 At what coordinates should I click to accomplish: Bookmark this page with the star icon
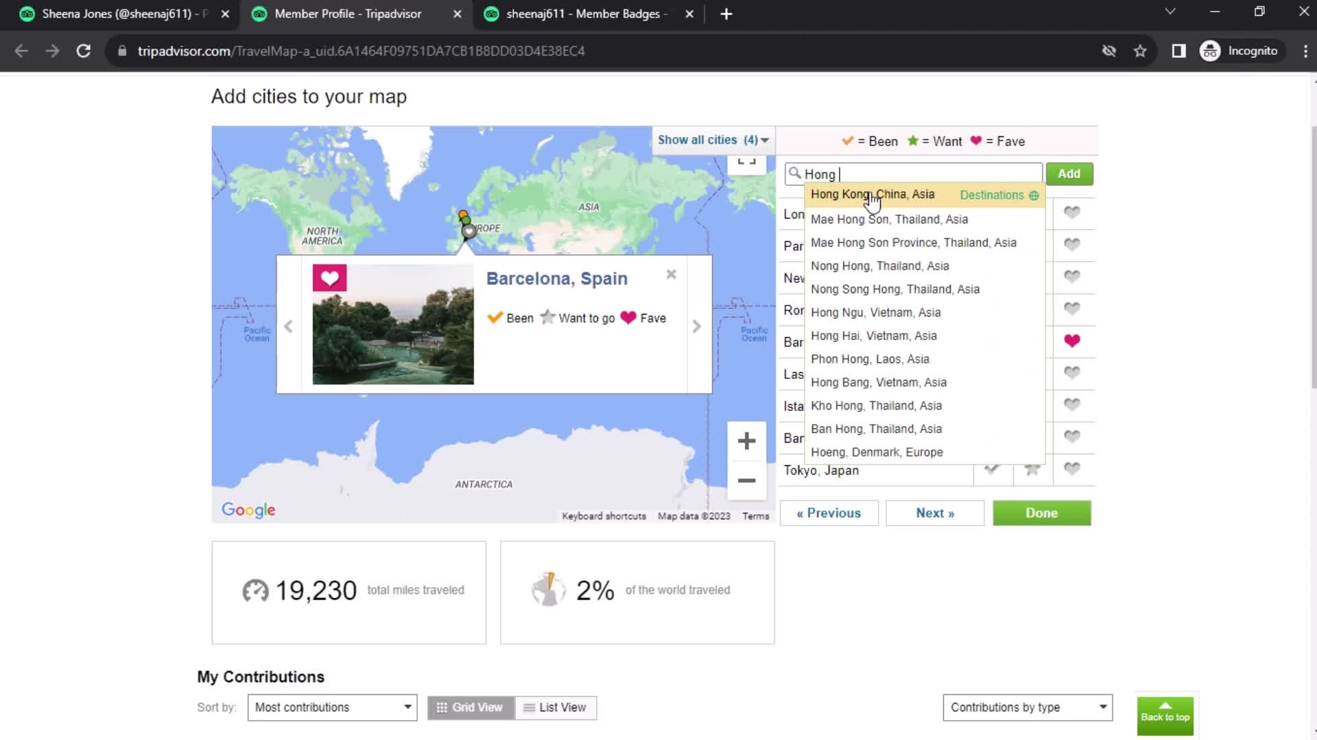(x=1140, y=51)
